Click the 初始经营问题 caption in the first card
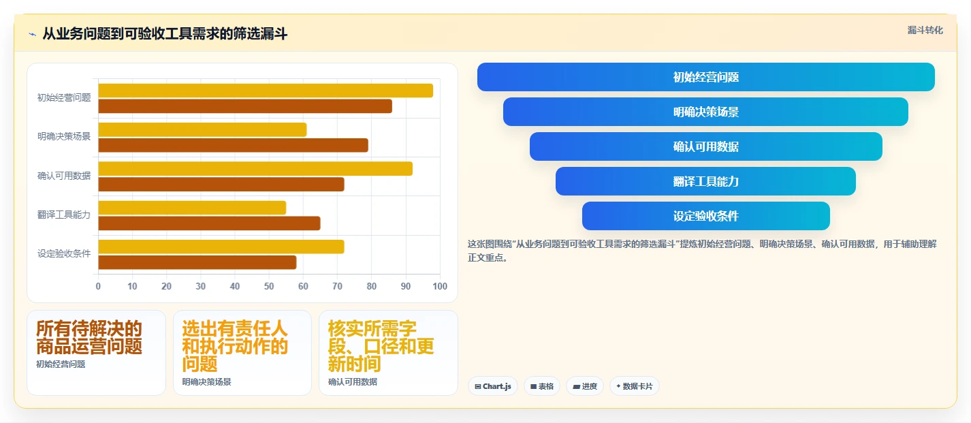The image size is (971, 423). click(61, 364)
